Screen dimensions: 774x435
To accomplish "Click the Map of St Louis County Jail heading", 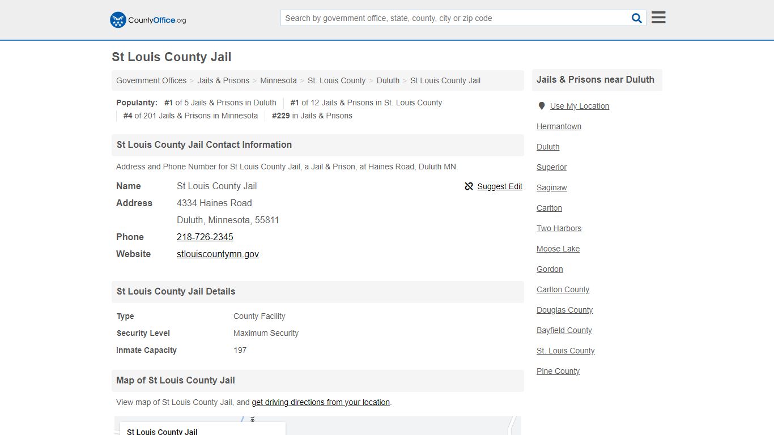I will (x=176, y=380).
